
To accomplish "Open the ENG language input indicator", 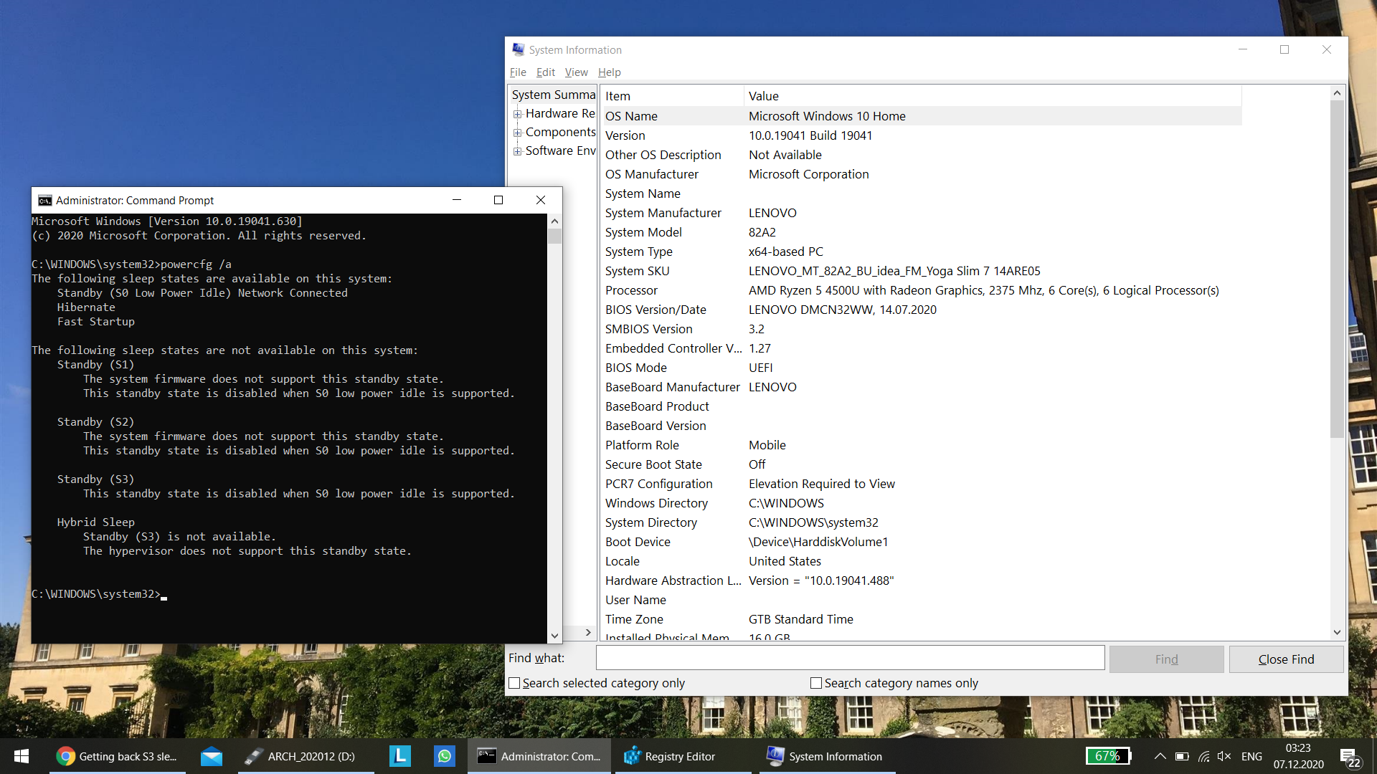I will (x=1251, y=756).
